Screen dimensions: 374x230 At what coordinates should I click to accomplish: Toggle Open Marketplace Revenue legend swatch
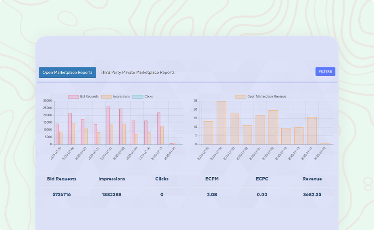[241, 97]
